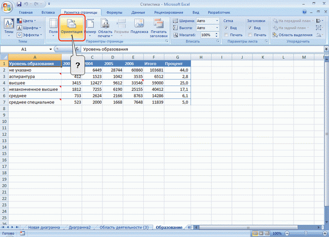Save the workbook from Quick Access toolbar

19,4
